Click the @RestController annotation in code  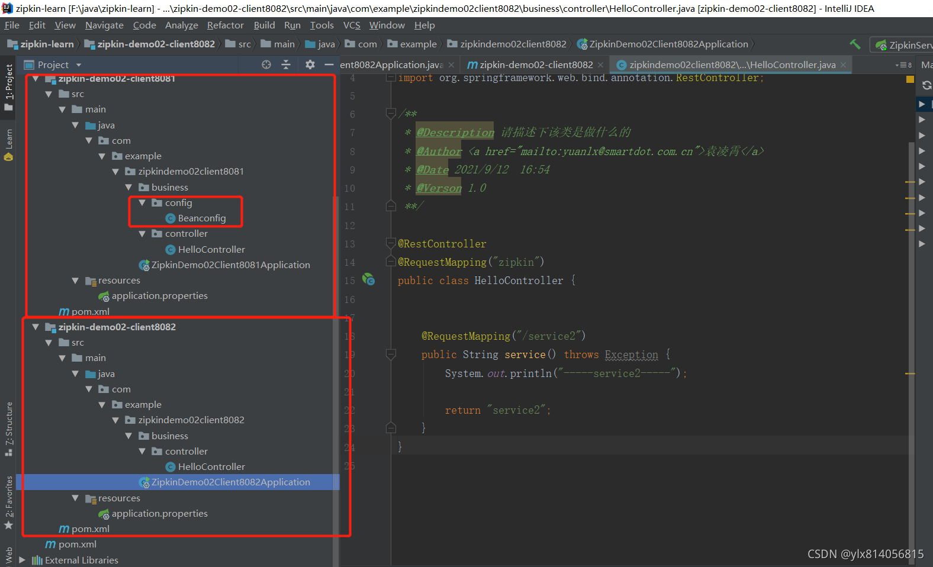442,244
